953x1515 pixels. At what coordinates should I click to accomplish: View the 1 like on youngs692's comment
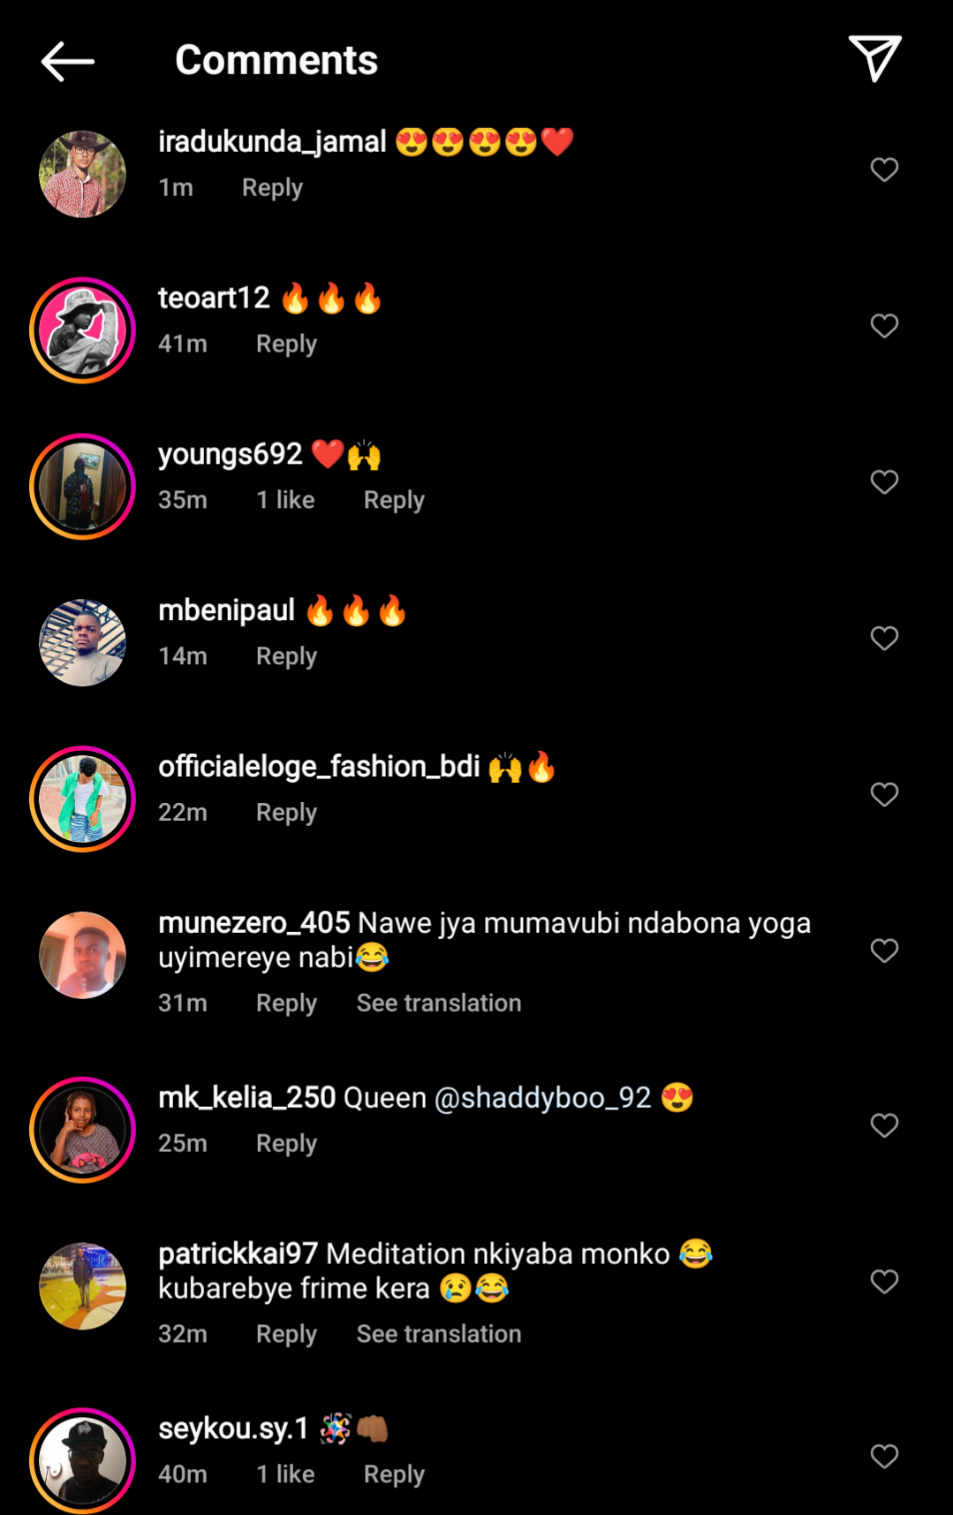click(285, 500)
